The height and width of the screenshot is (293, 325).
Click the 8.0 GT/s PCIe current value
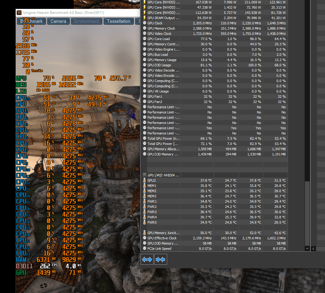tap(205, 248)
